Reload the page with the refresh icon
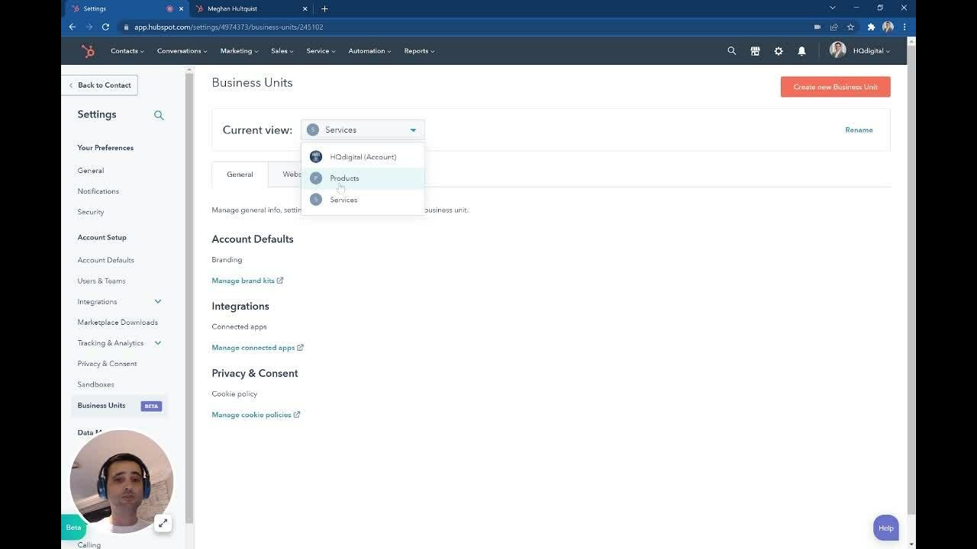 105,27
